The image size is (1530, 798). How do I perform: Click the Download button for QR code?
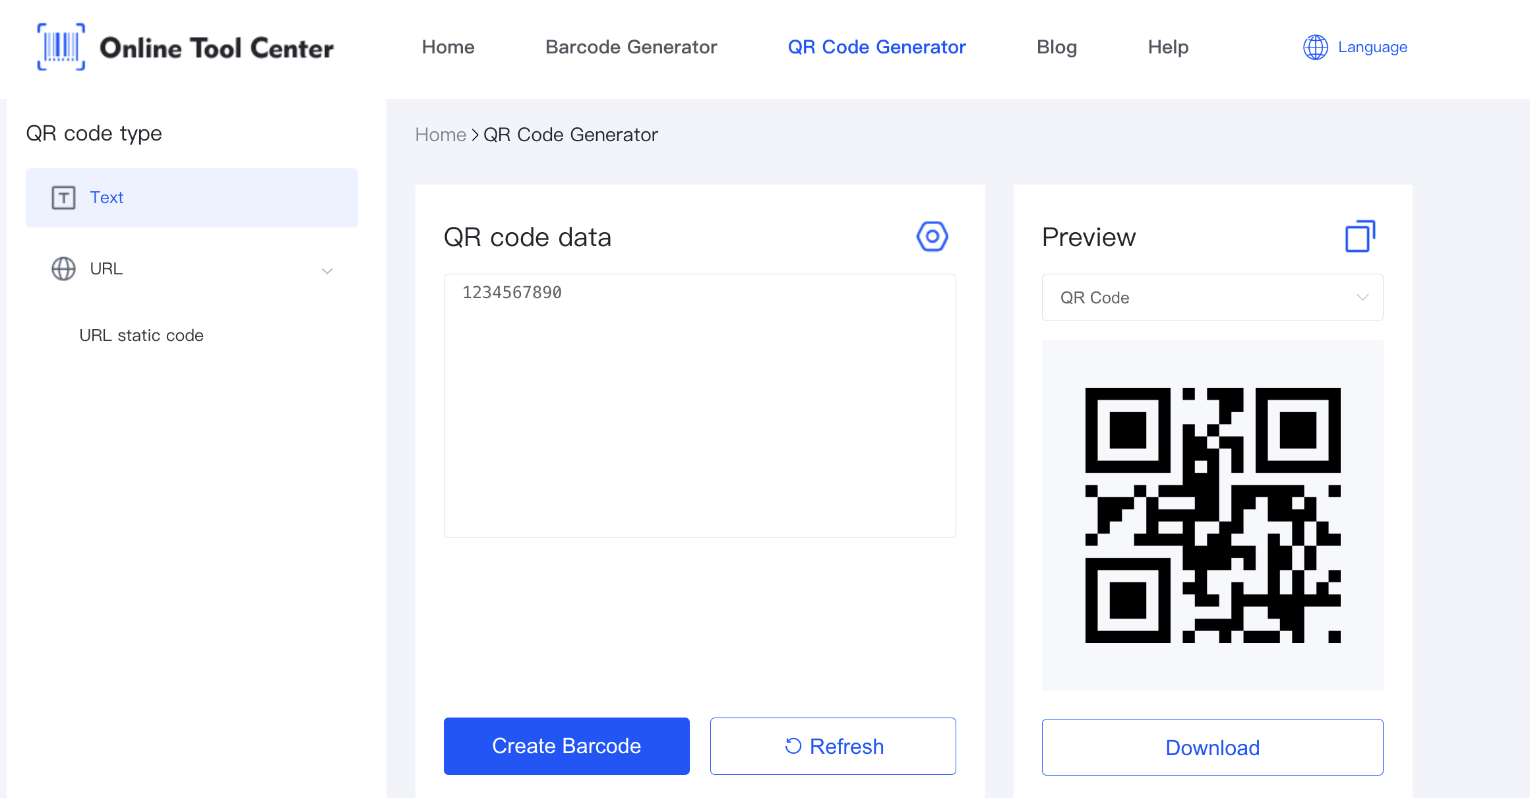point(1212,747)
